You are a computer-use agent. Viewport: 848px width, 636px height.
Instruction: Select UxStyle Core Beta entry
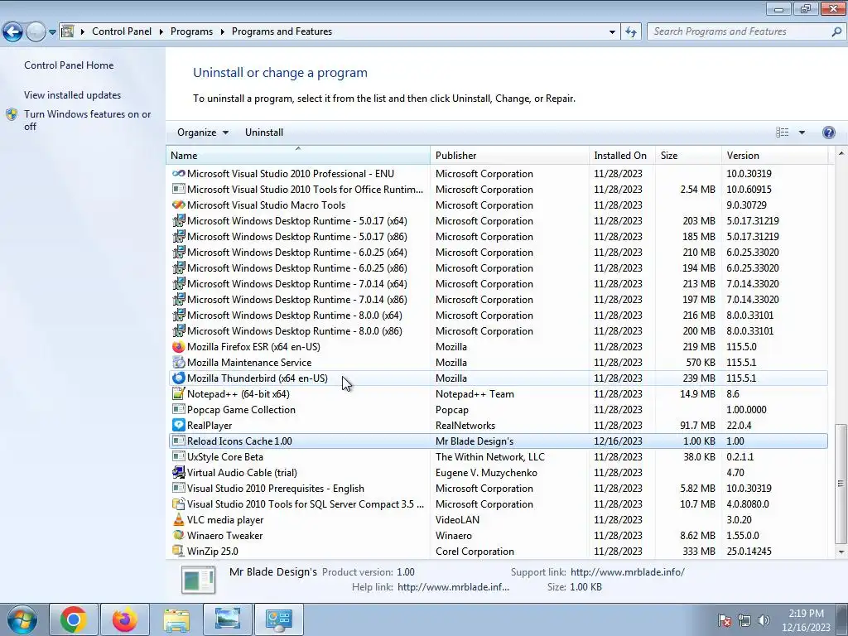pyautogui.click(x=498, y=456)
